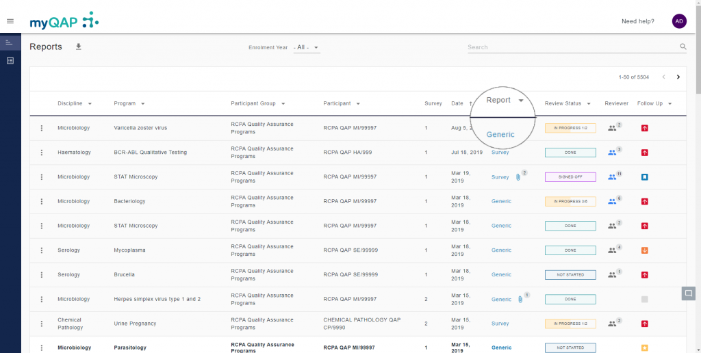Screen dimensions: 701x353
Task: Sort by the Date column
Action: coord(457,103)
